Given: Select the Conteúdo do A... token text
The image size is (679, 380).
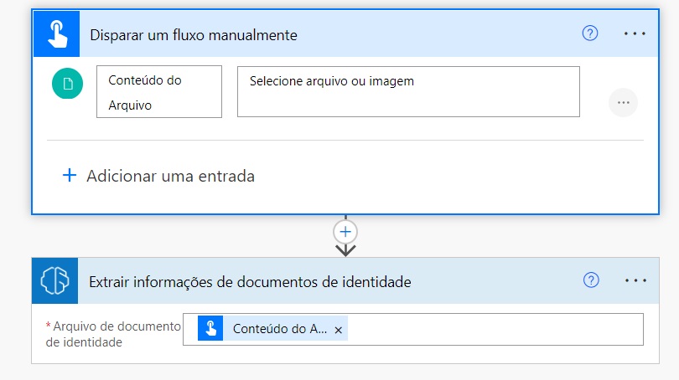Looking at the screenshot, I should coord(279,330).
